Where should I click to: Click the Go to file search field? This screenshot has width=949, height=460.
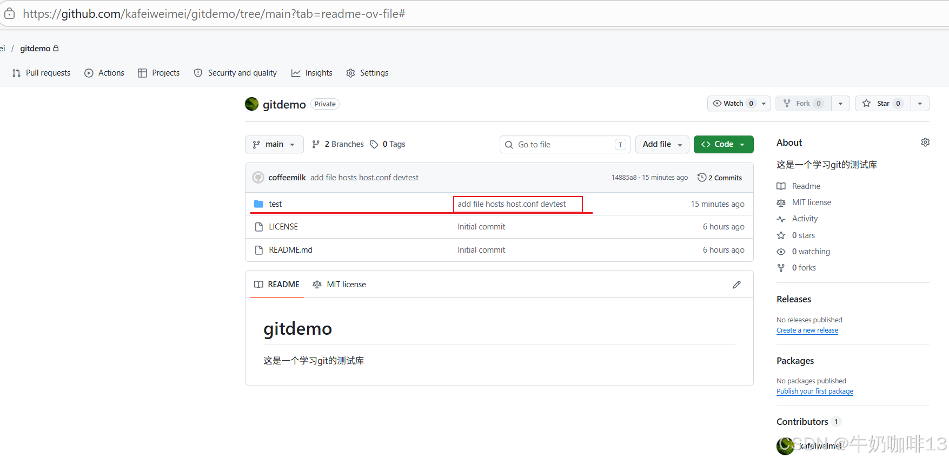tap(565, 145)
